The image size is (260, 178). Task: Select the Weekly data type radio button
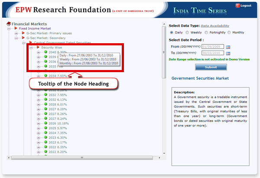pyautogui.click(x=187, y=32)
